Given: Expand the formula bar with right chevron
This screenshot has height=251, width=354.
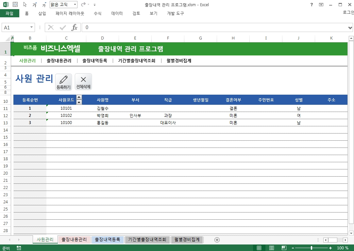Looking at the screenshot, I should tap(351, 27).
